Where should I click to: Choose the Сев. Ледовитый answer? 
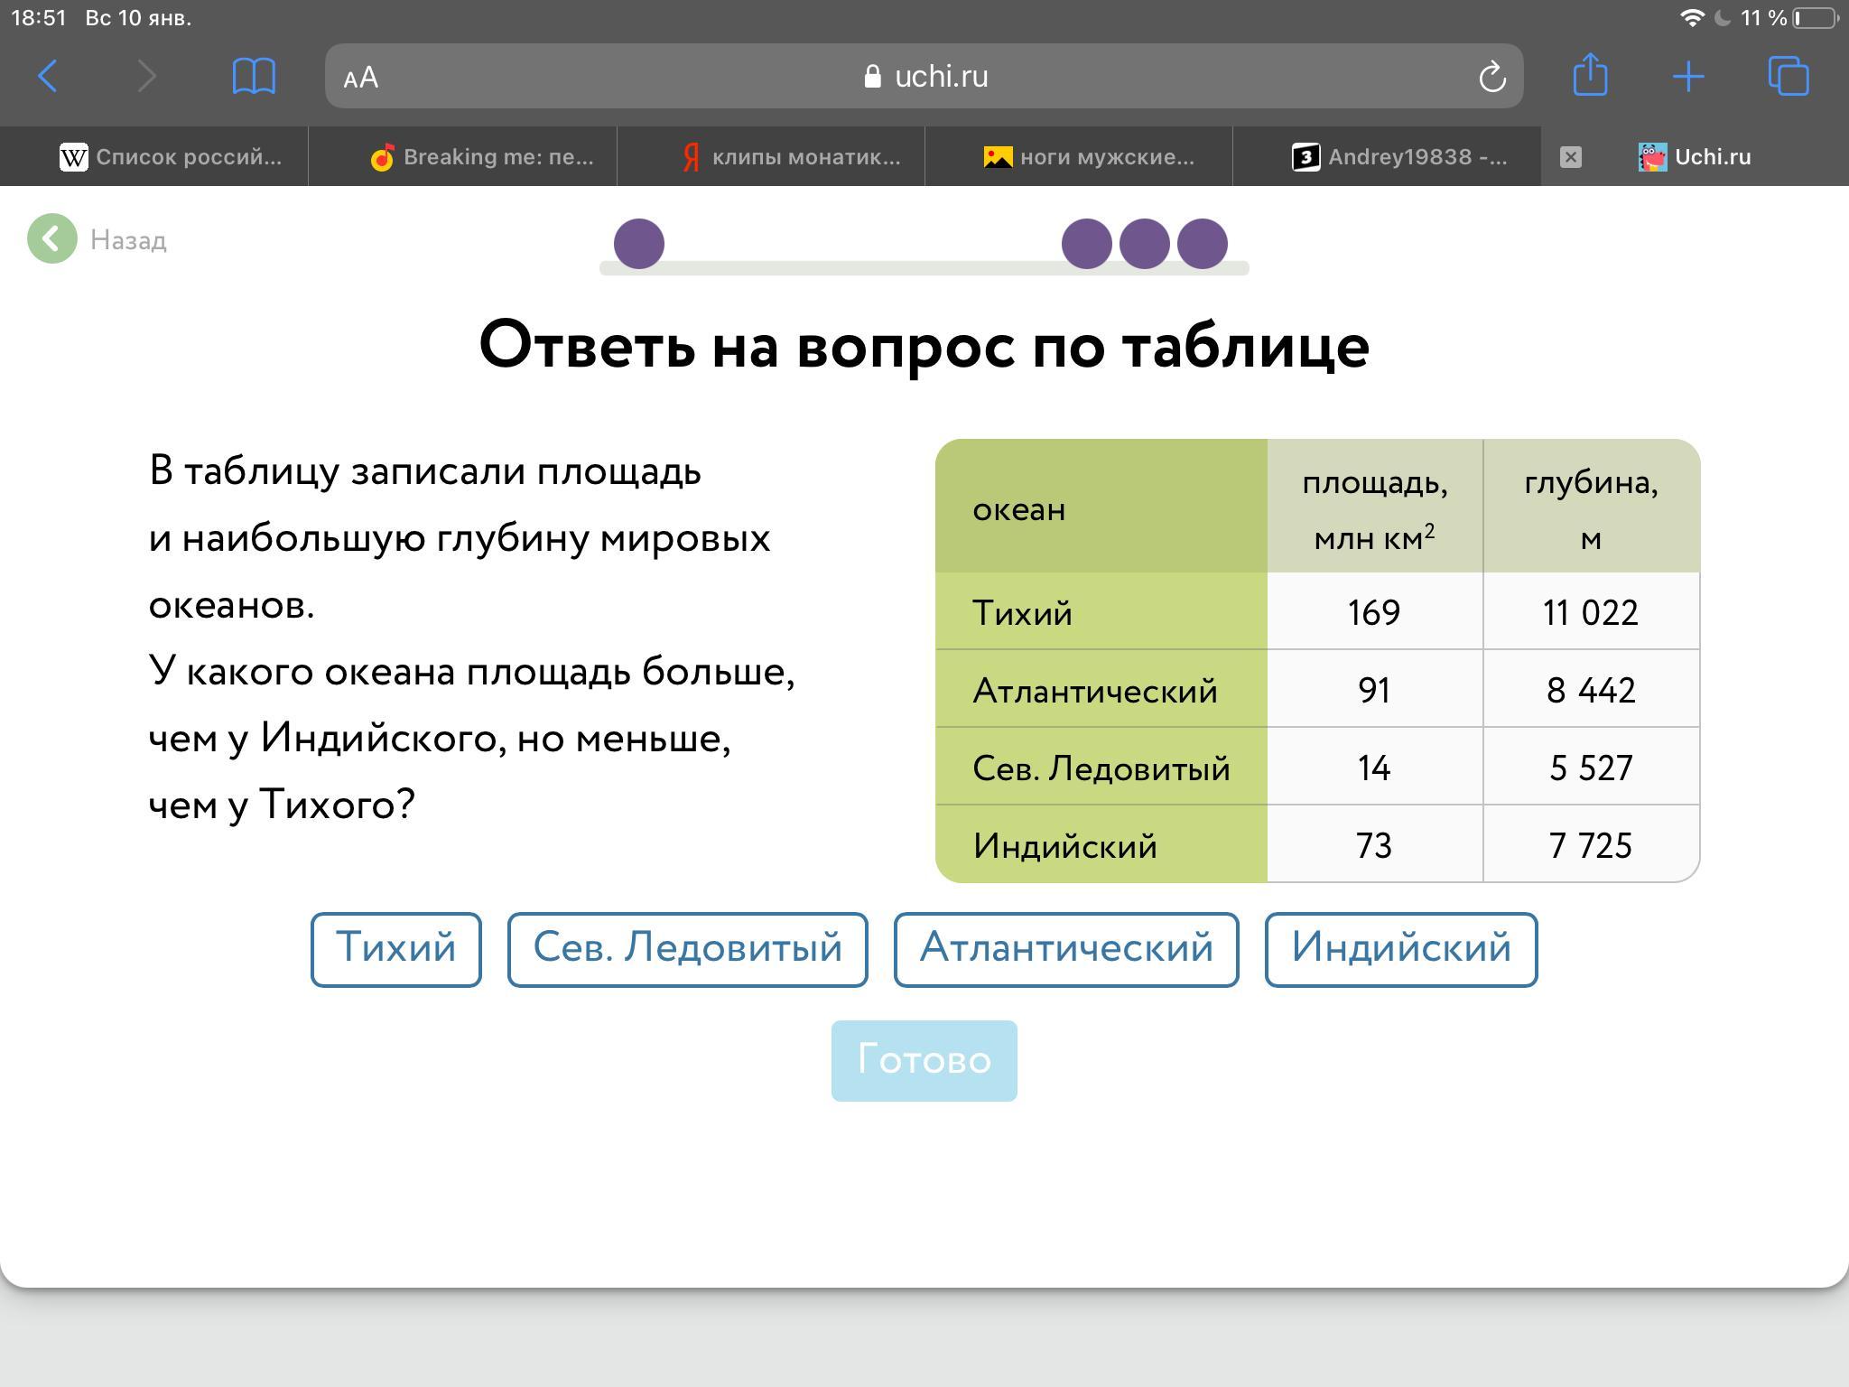pyautogui.click(x=687, y=949)
